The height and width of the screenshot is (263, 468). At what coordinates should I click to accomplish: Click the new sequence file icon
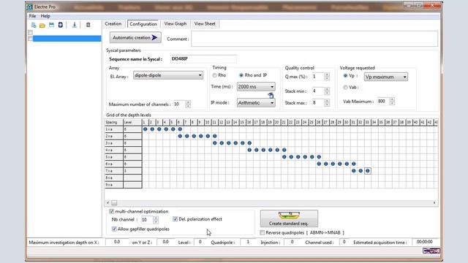point(34,25)
